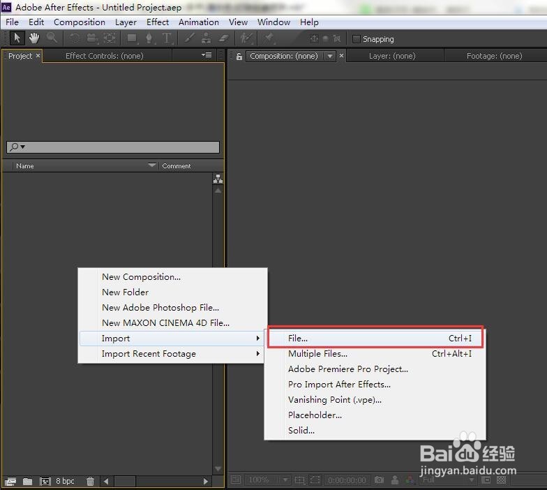
Task: Select the Roto Brush tool
Action: coord(246,38)
